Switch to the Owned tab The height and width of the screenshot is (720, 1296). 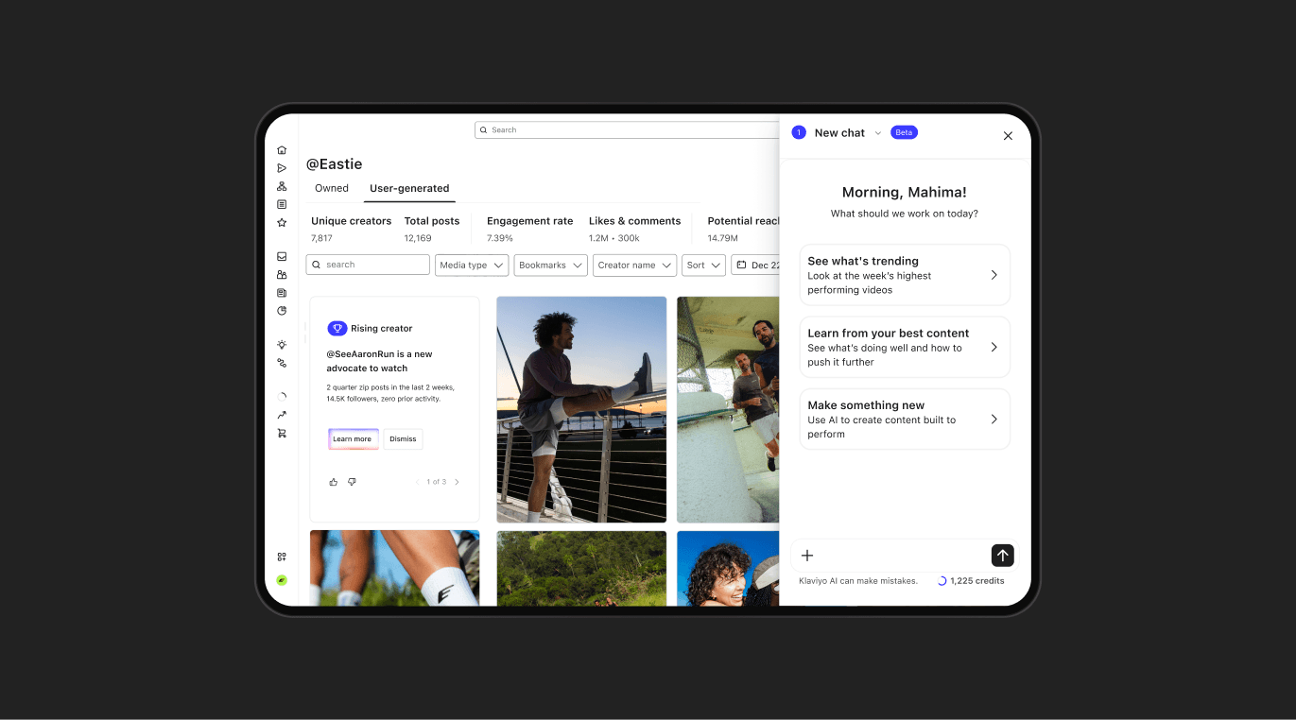pyautogui.click(x=332, y=188)
